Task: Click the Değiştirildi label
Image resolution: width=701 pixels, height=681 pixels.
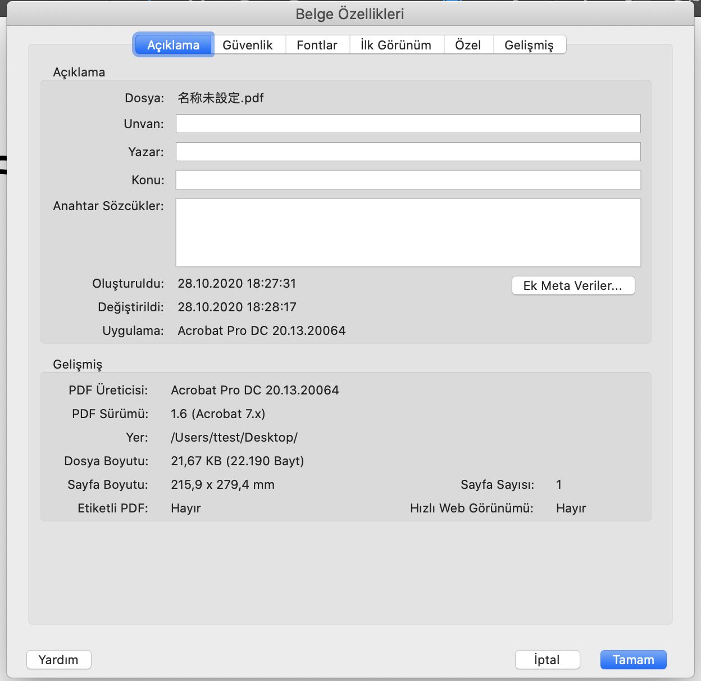Action: [x=131, y=307]
